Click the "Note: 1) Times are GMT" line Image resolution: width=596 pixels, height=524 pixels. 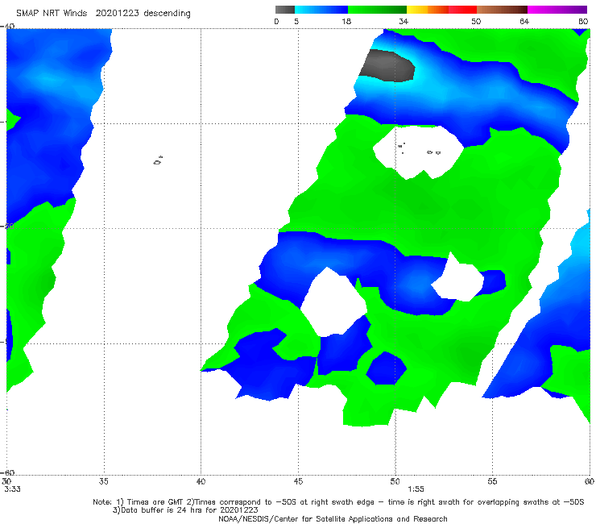pos(338,502)
